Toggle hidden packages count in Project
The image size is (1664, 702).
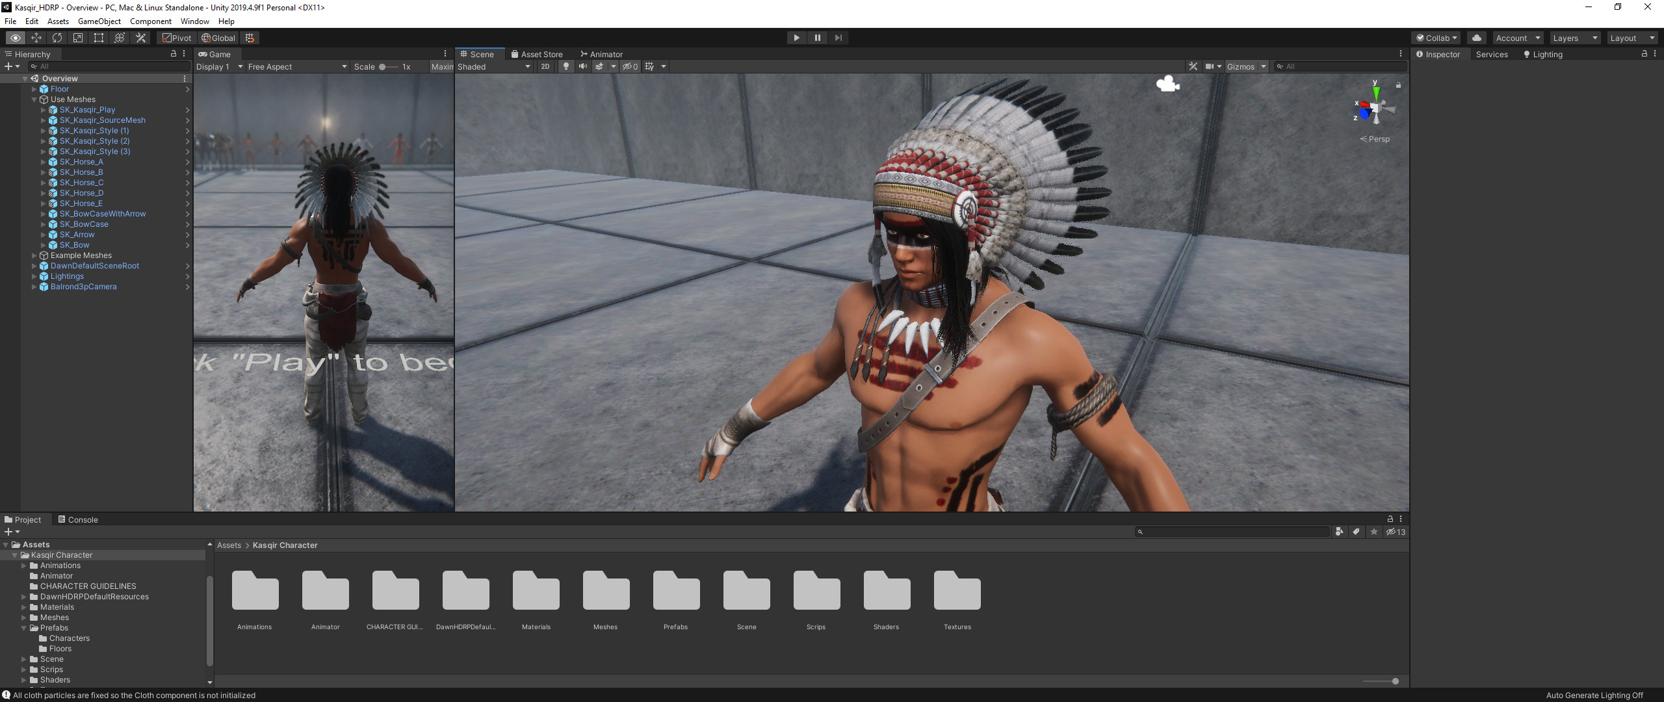1396,532
